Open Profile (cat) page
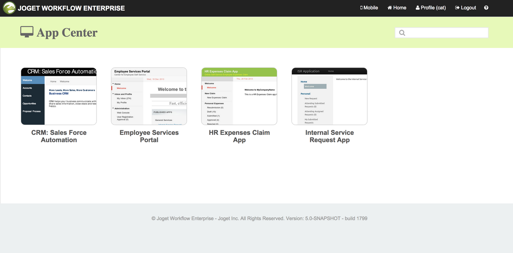513x253 pixels. [430, 8]
